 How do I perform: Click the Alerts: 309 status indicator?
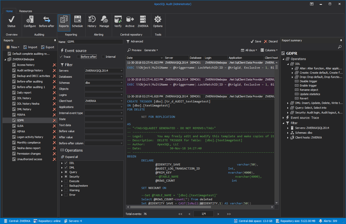coord(328,221)
